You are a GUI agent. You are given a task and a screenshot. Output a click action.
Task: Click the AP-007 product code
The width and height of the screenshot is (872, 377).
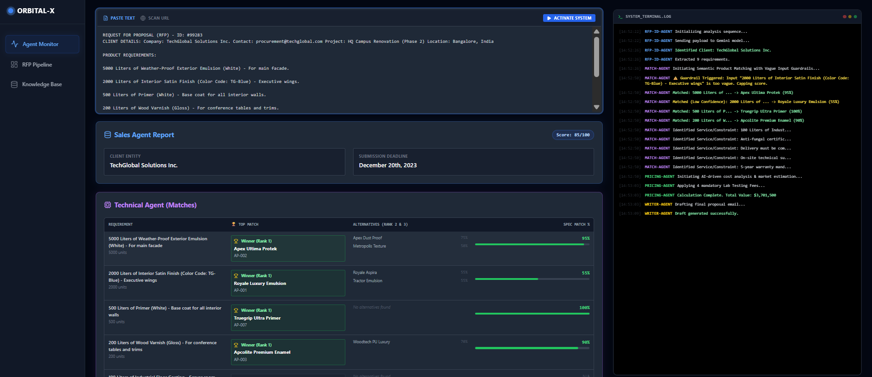pyautogui.click(x=241, y=325)
